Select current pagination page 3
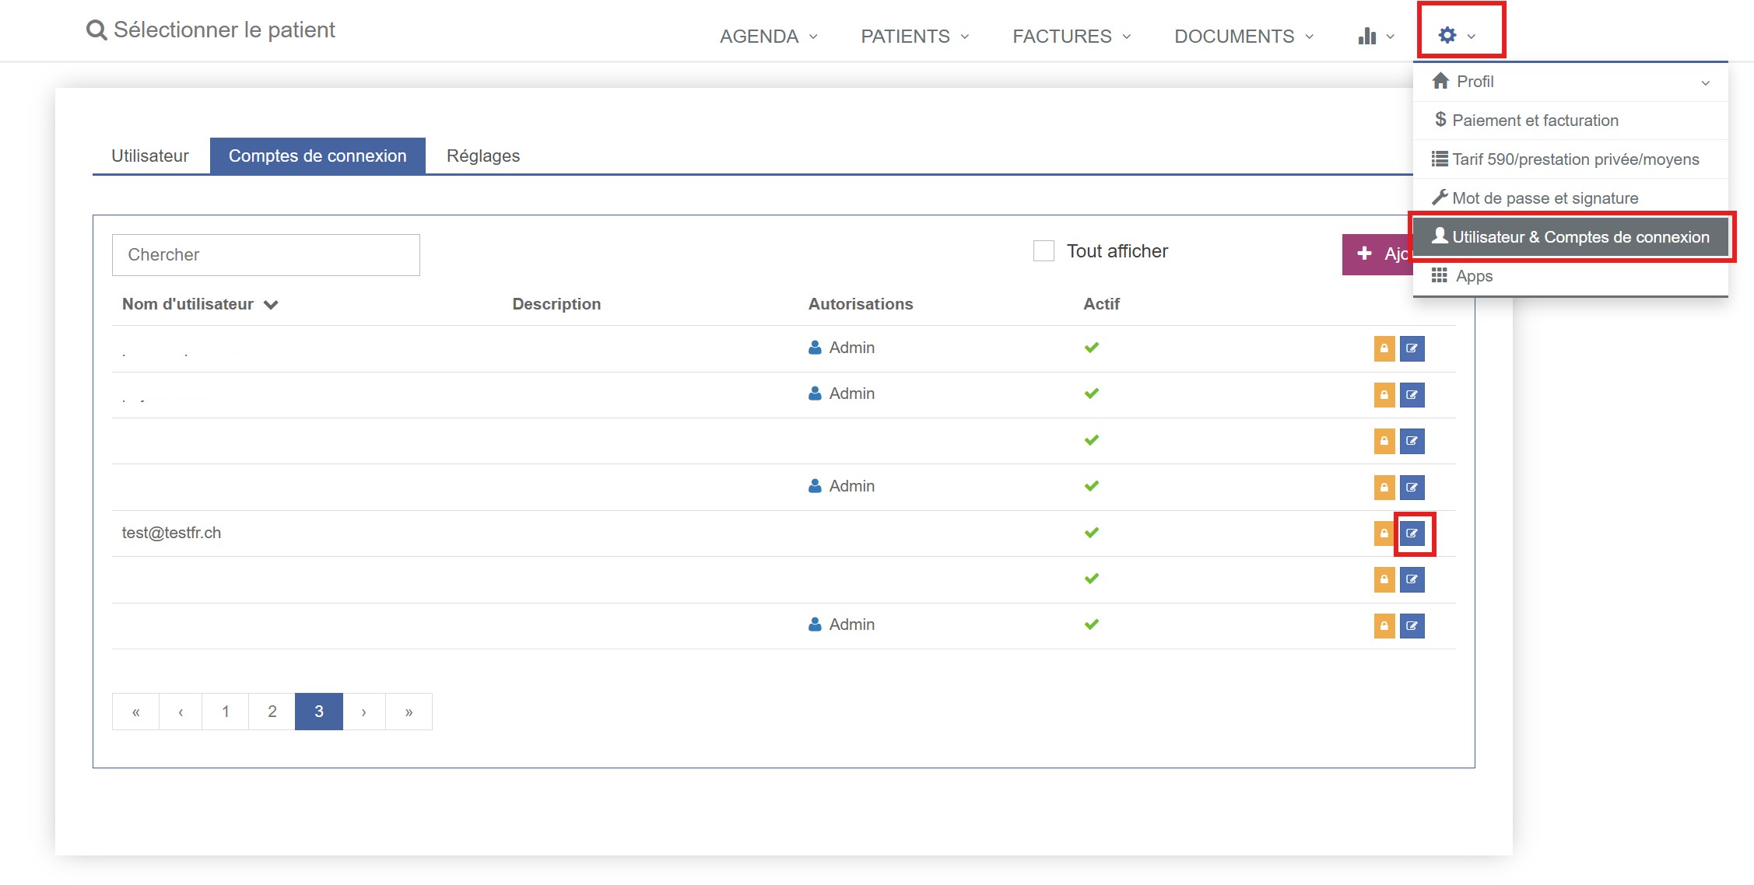1754x885 pixels. (x=319, y=712)
